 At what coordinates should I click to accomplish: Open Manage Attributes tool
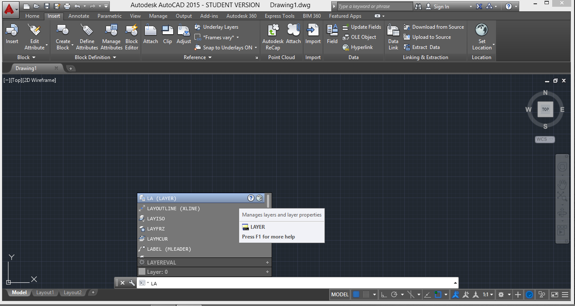coord(111,37)
